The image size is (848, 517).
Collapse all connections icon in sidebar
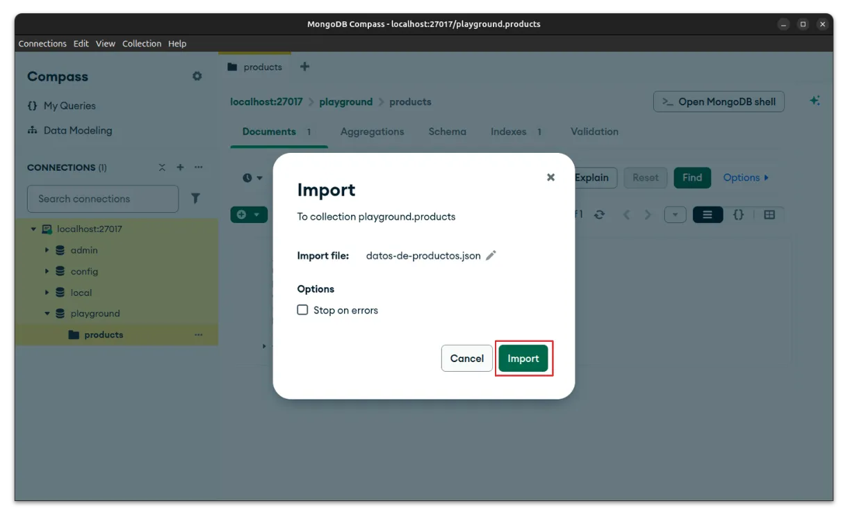point(162,167)
